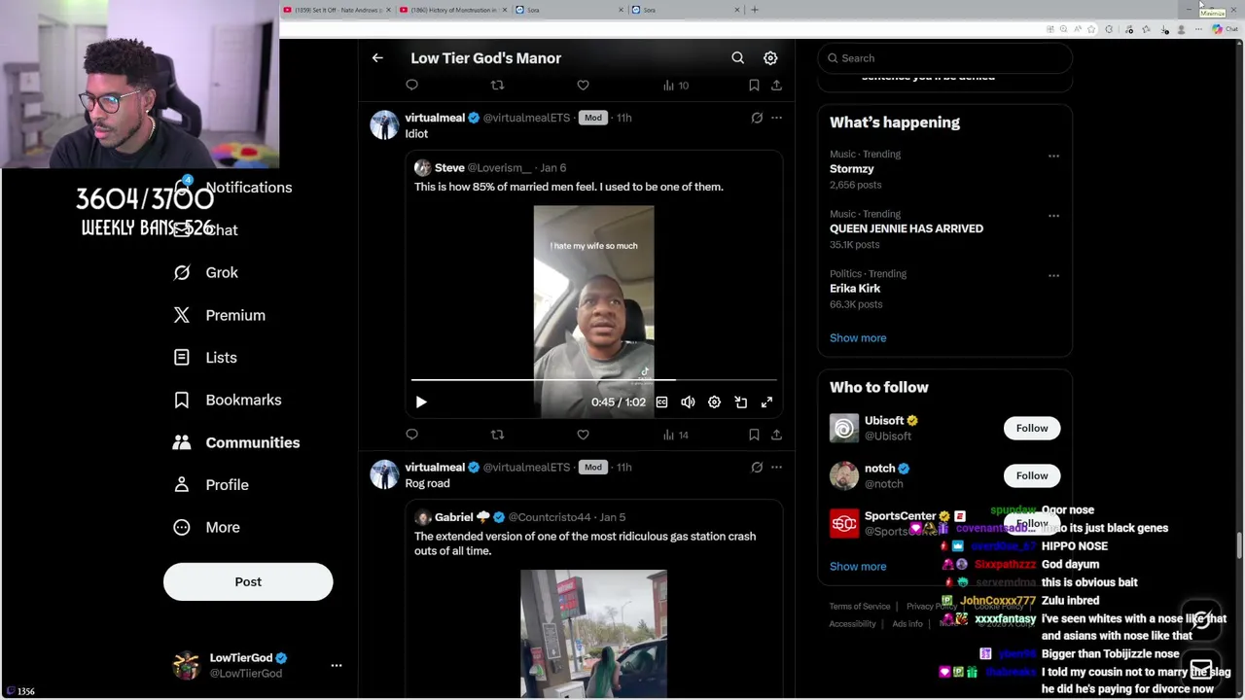The height and width of the screenshot is (700, 1245).
Task: Show more under Who to follow
Action: 858,567
